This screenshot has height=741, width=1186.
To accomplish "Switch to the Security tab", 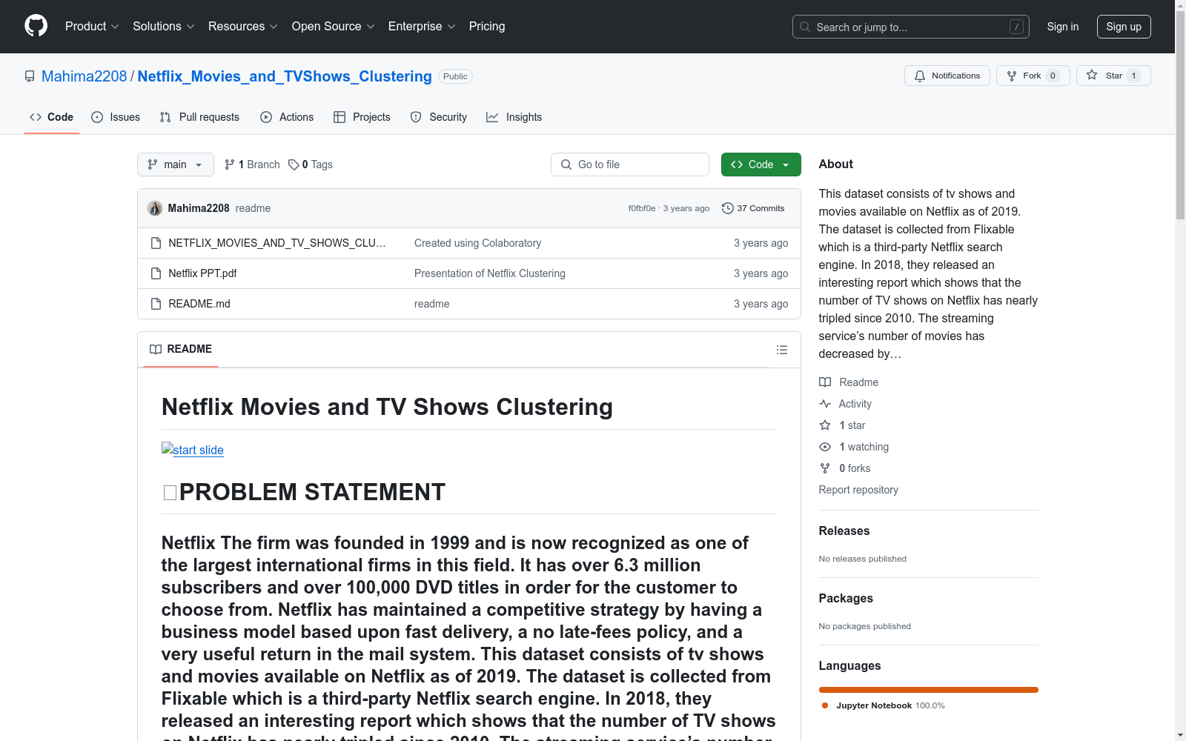I will tap(439, 117).
